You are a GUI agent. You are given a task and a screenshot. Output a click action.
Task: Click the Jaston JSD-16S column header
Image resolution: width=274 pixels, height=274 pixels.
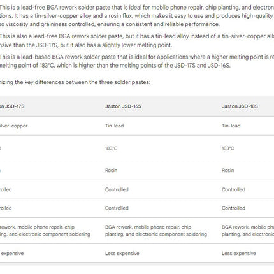tap(123, 106)
